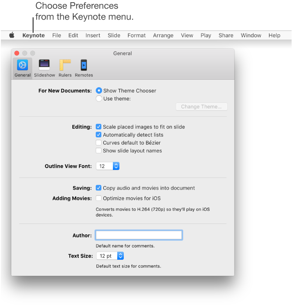The width and height of the screenshot is (292, 305).
Task: Select Show Theme Chooser radio button
Action: 99,91
